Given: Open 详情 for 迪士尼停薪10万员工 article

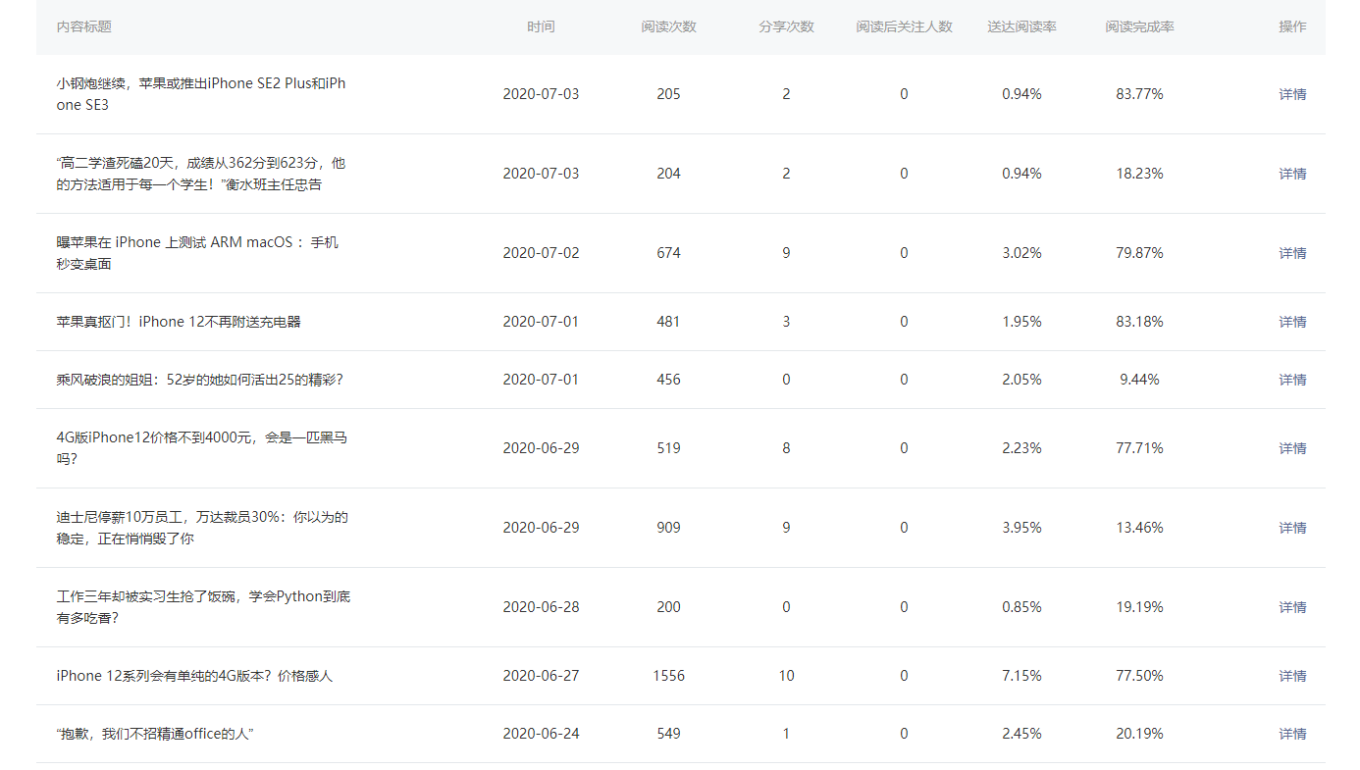Looking at the screenshot, I should point(1292,528).
